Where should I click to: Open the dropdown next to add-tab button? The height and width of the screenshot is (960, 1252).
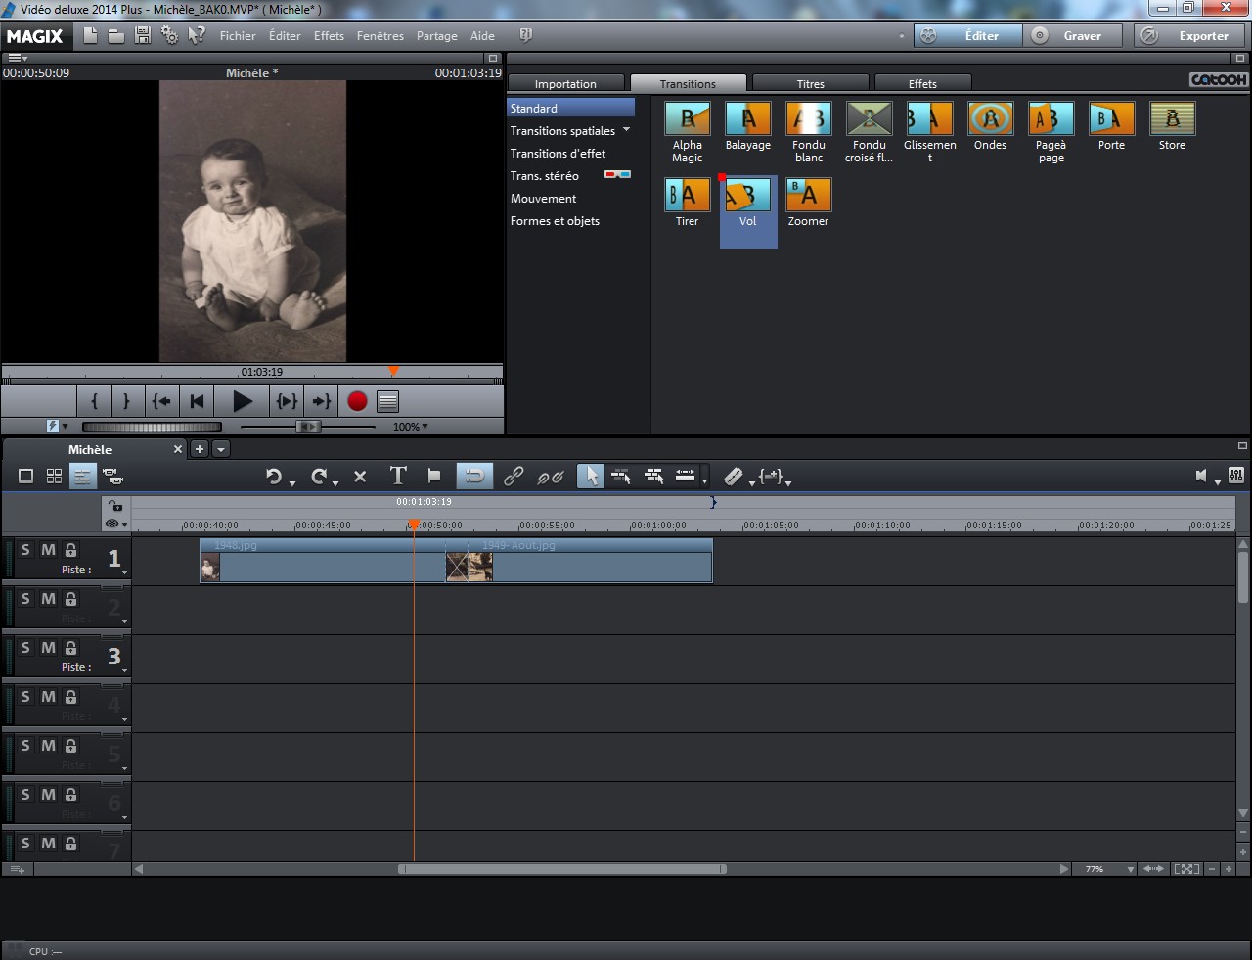click(x=221, y=449)
